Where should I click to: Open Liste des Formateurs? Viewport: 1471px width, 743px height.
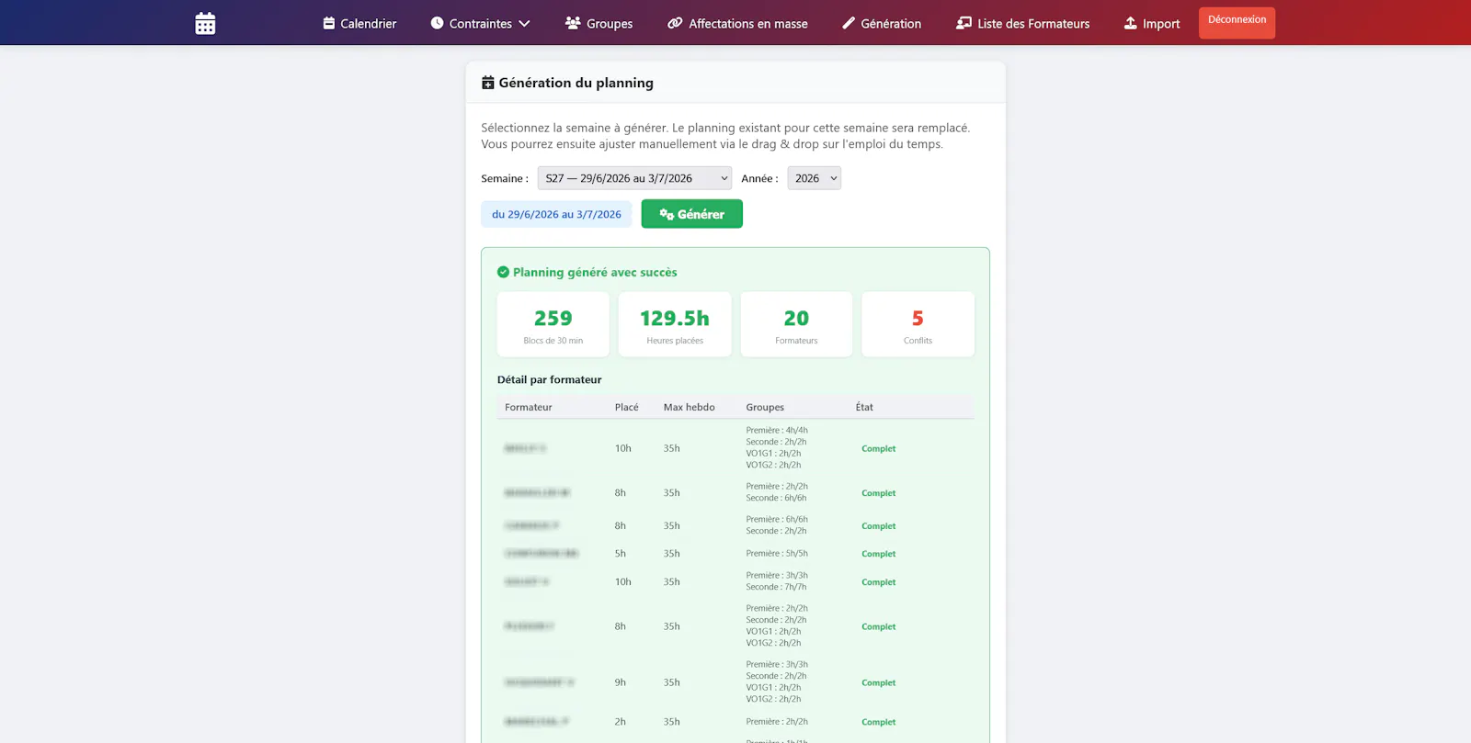click(1022, 23)
